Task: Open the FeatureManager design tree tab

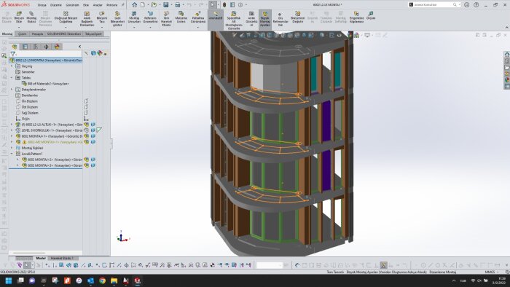Action: point(15,47)
